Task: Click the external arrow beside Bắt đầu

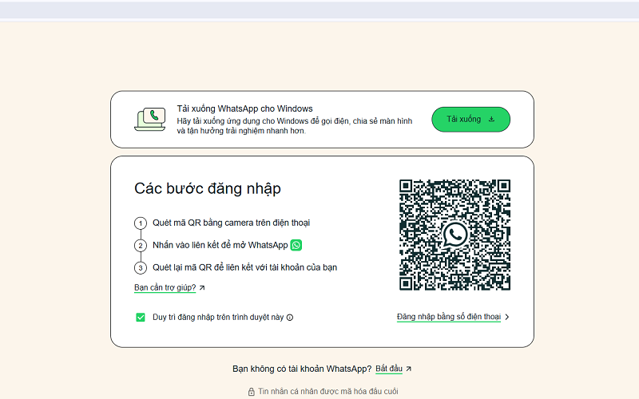Action: pos(409,369)
